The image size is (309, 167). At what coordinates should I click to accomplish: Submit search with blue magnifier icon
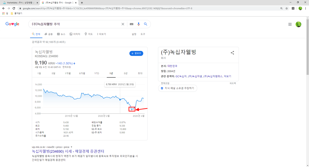(146, 24)
